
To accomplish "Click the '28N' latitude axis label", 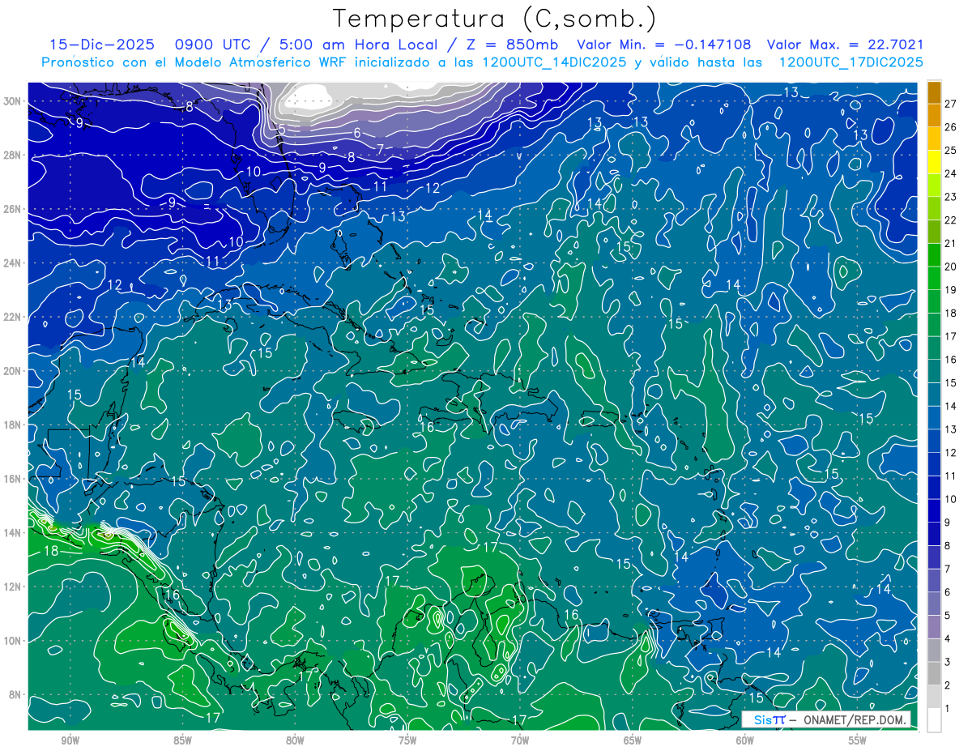I will click(x=14, y=155).
